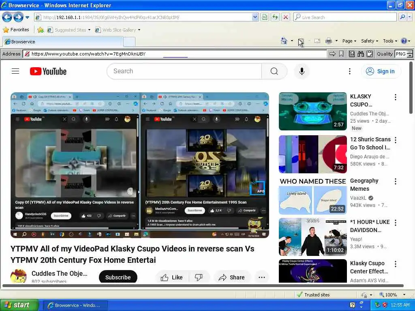Click the voice search microphone icon

tap(302, 71)
